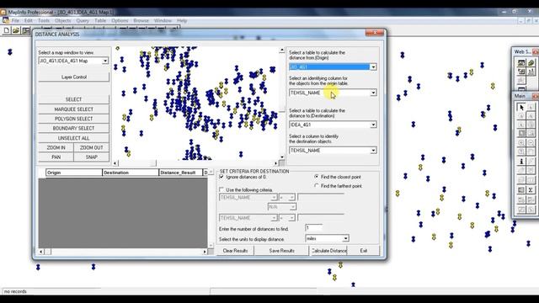Expand the destination identifying column dropdown
This screenshot has height=303, width=539.
coord(373,151)
